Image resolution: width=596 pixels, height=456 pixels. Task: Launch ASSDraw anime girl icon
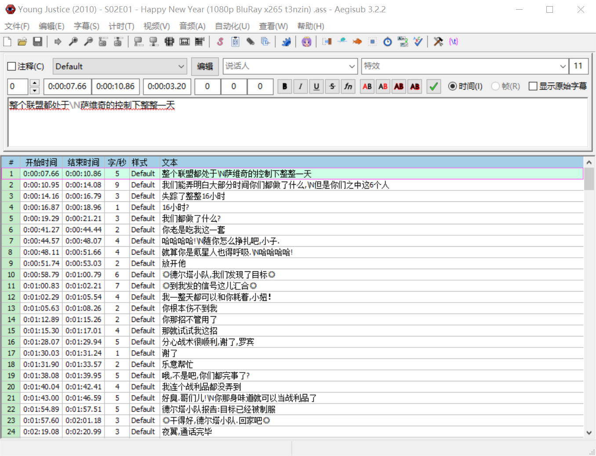pos(306,42)
